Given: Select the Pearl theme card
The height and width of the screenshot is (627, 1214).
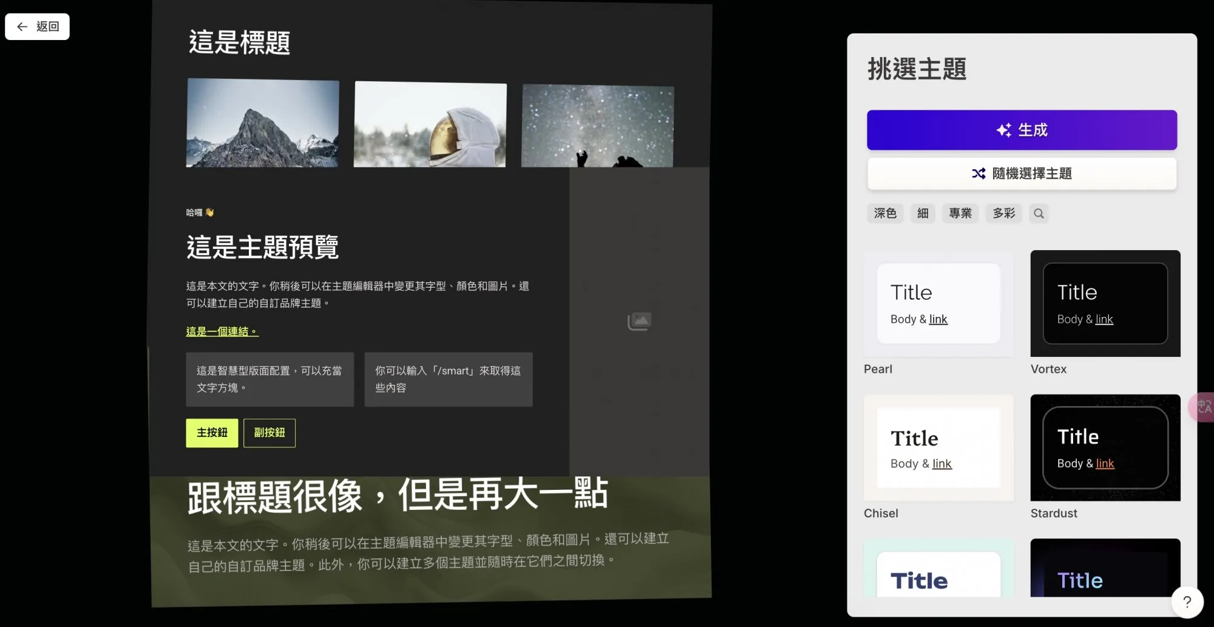Looking at the screenshot, I should 938,303.
